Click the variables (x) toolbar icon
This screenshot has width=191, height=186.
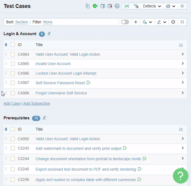pyautogui.click(x=127, y=6)
